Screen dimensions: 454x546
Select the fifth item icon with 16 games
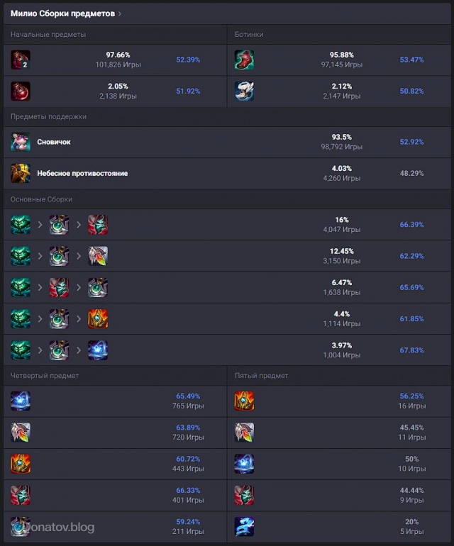coord(245,401)
